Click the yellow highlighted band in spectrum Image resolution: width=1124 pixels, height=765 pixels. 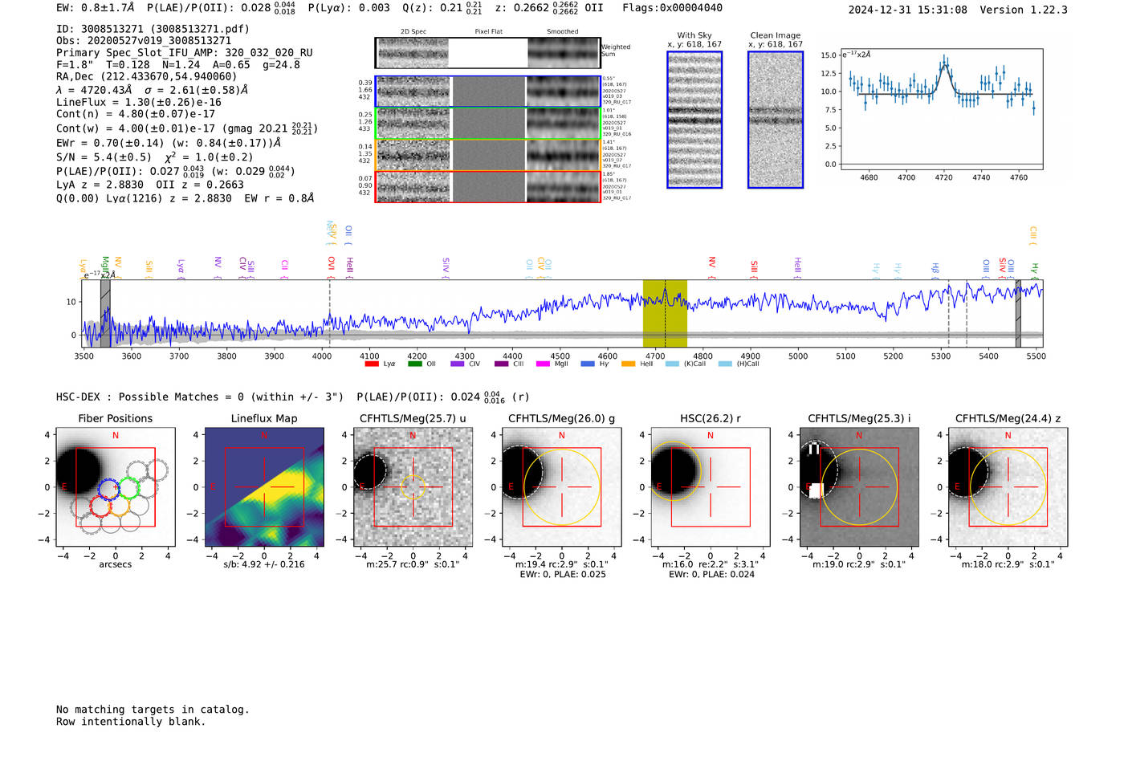coord(665,313)
